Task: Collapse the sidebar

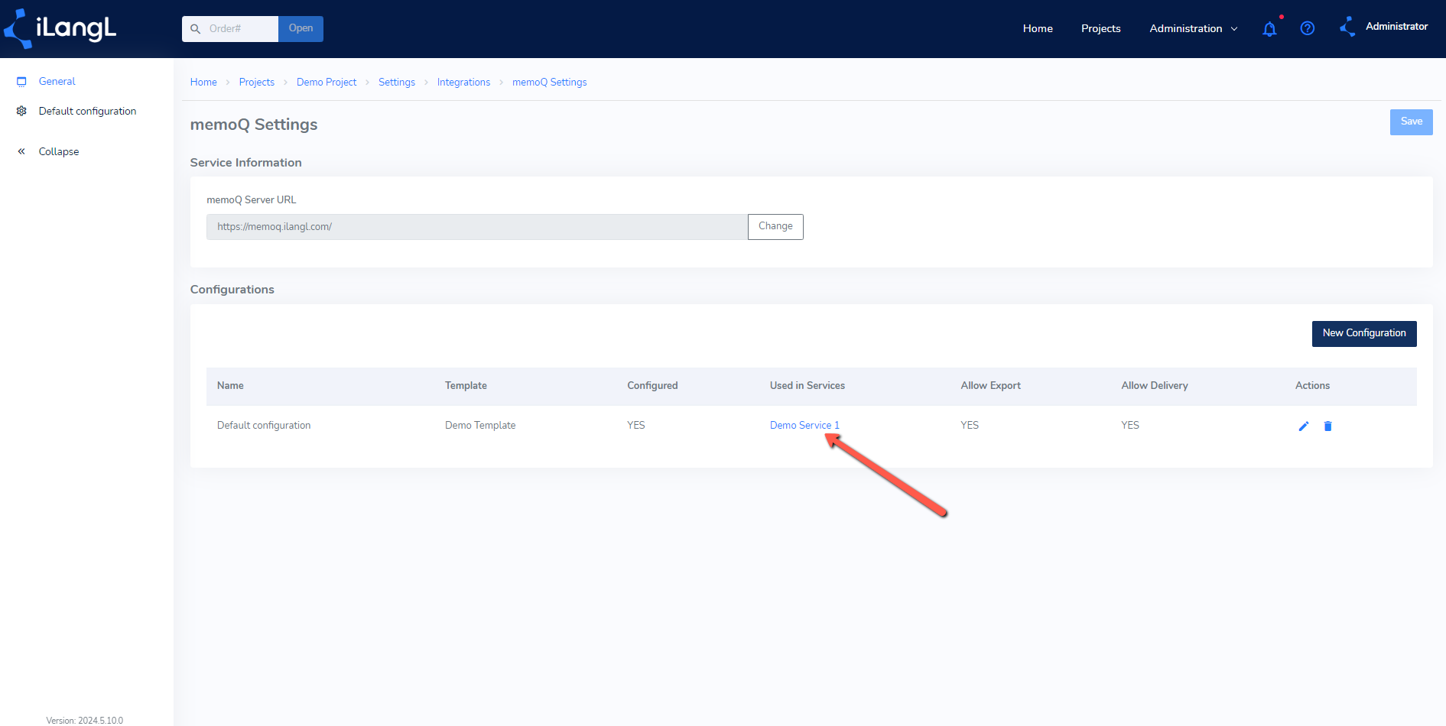Action: 48,151
